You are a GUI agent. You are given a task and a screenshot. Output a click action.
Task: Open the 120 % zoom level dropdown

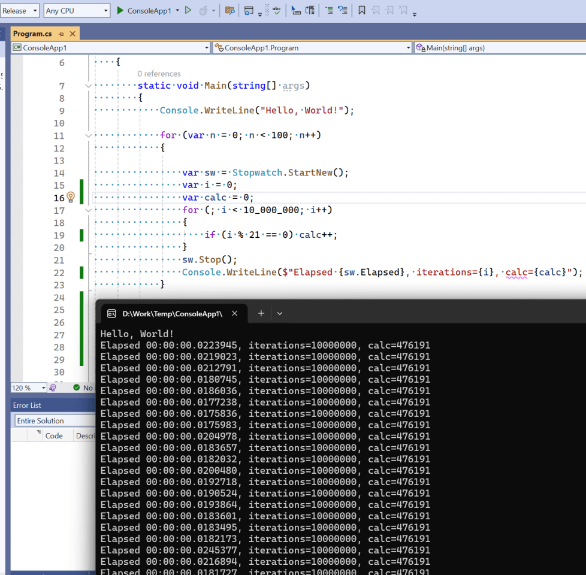(x=44, y=388)
